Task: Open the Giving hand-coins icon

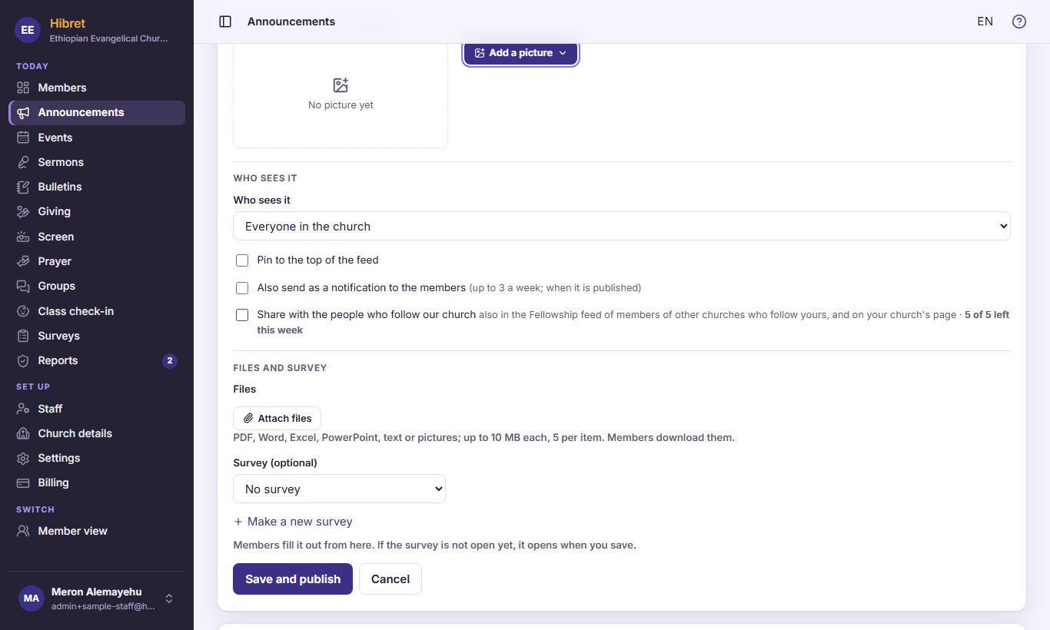Action: 23,211
